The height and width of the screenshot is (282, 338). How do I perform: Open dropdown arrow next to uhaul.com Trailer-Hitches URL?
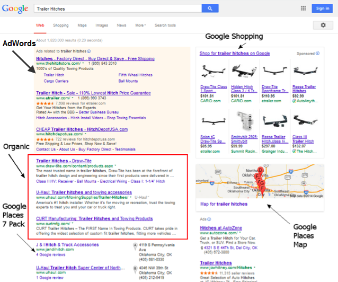click(x=131, y=197)
